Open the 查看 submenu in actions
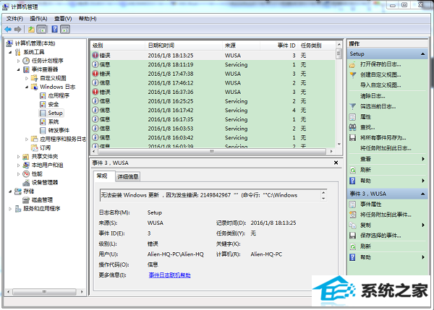The width and height of the screenshot is (434, 310). [387, 159]
